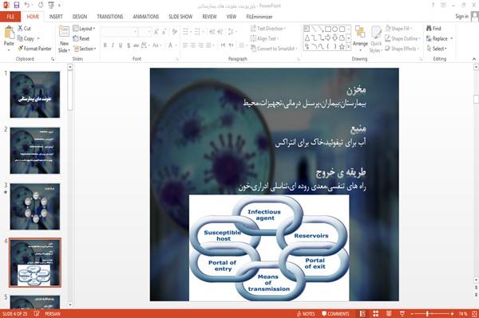Clear all formatting icon

tap(174, 31)
